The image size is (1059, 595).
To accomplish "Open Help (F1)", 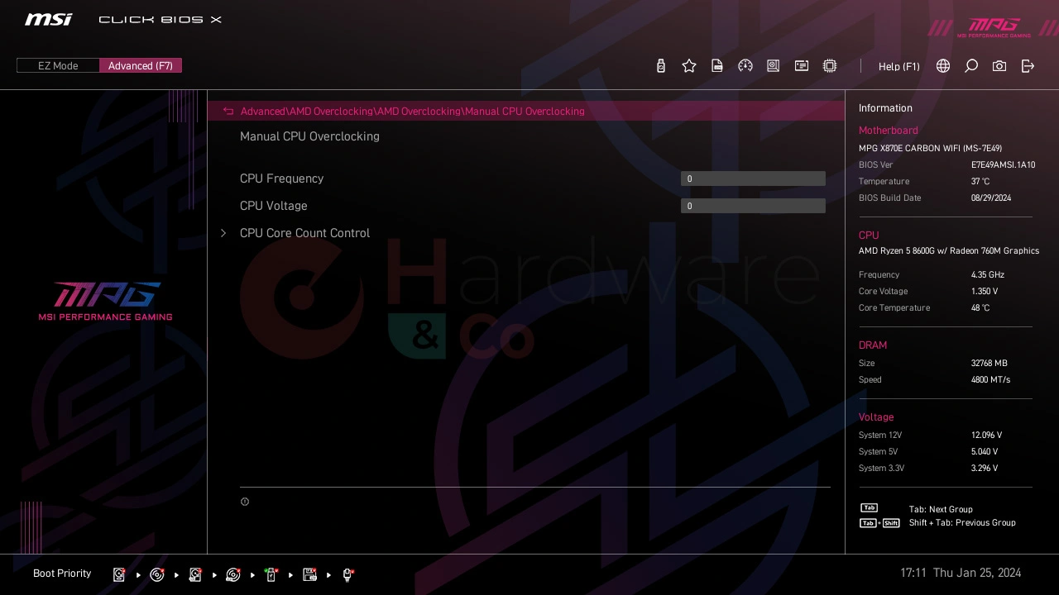I will pyautogui.click(x=899, y=67).
